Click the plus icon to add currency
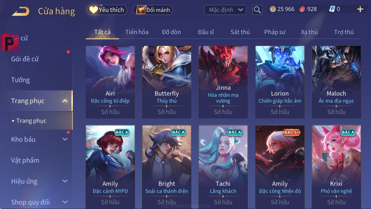This screenshot has width=371, height=209. pos(360,9)
